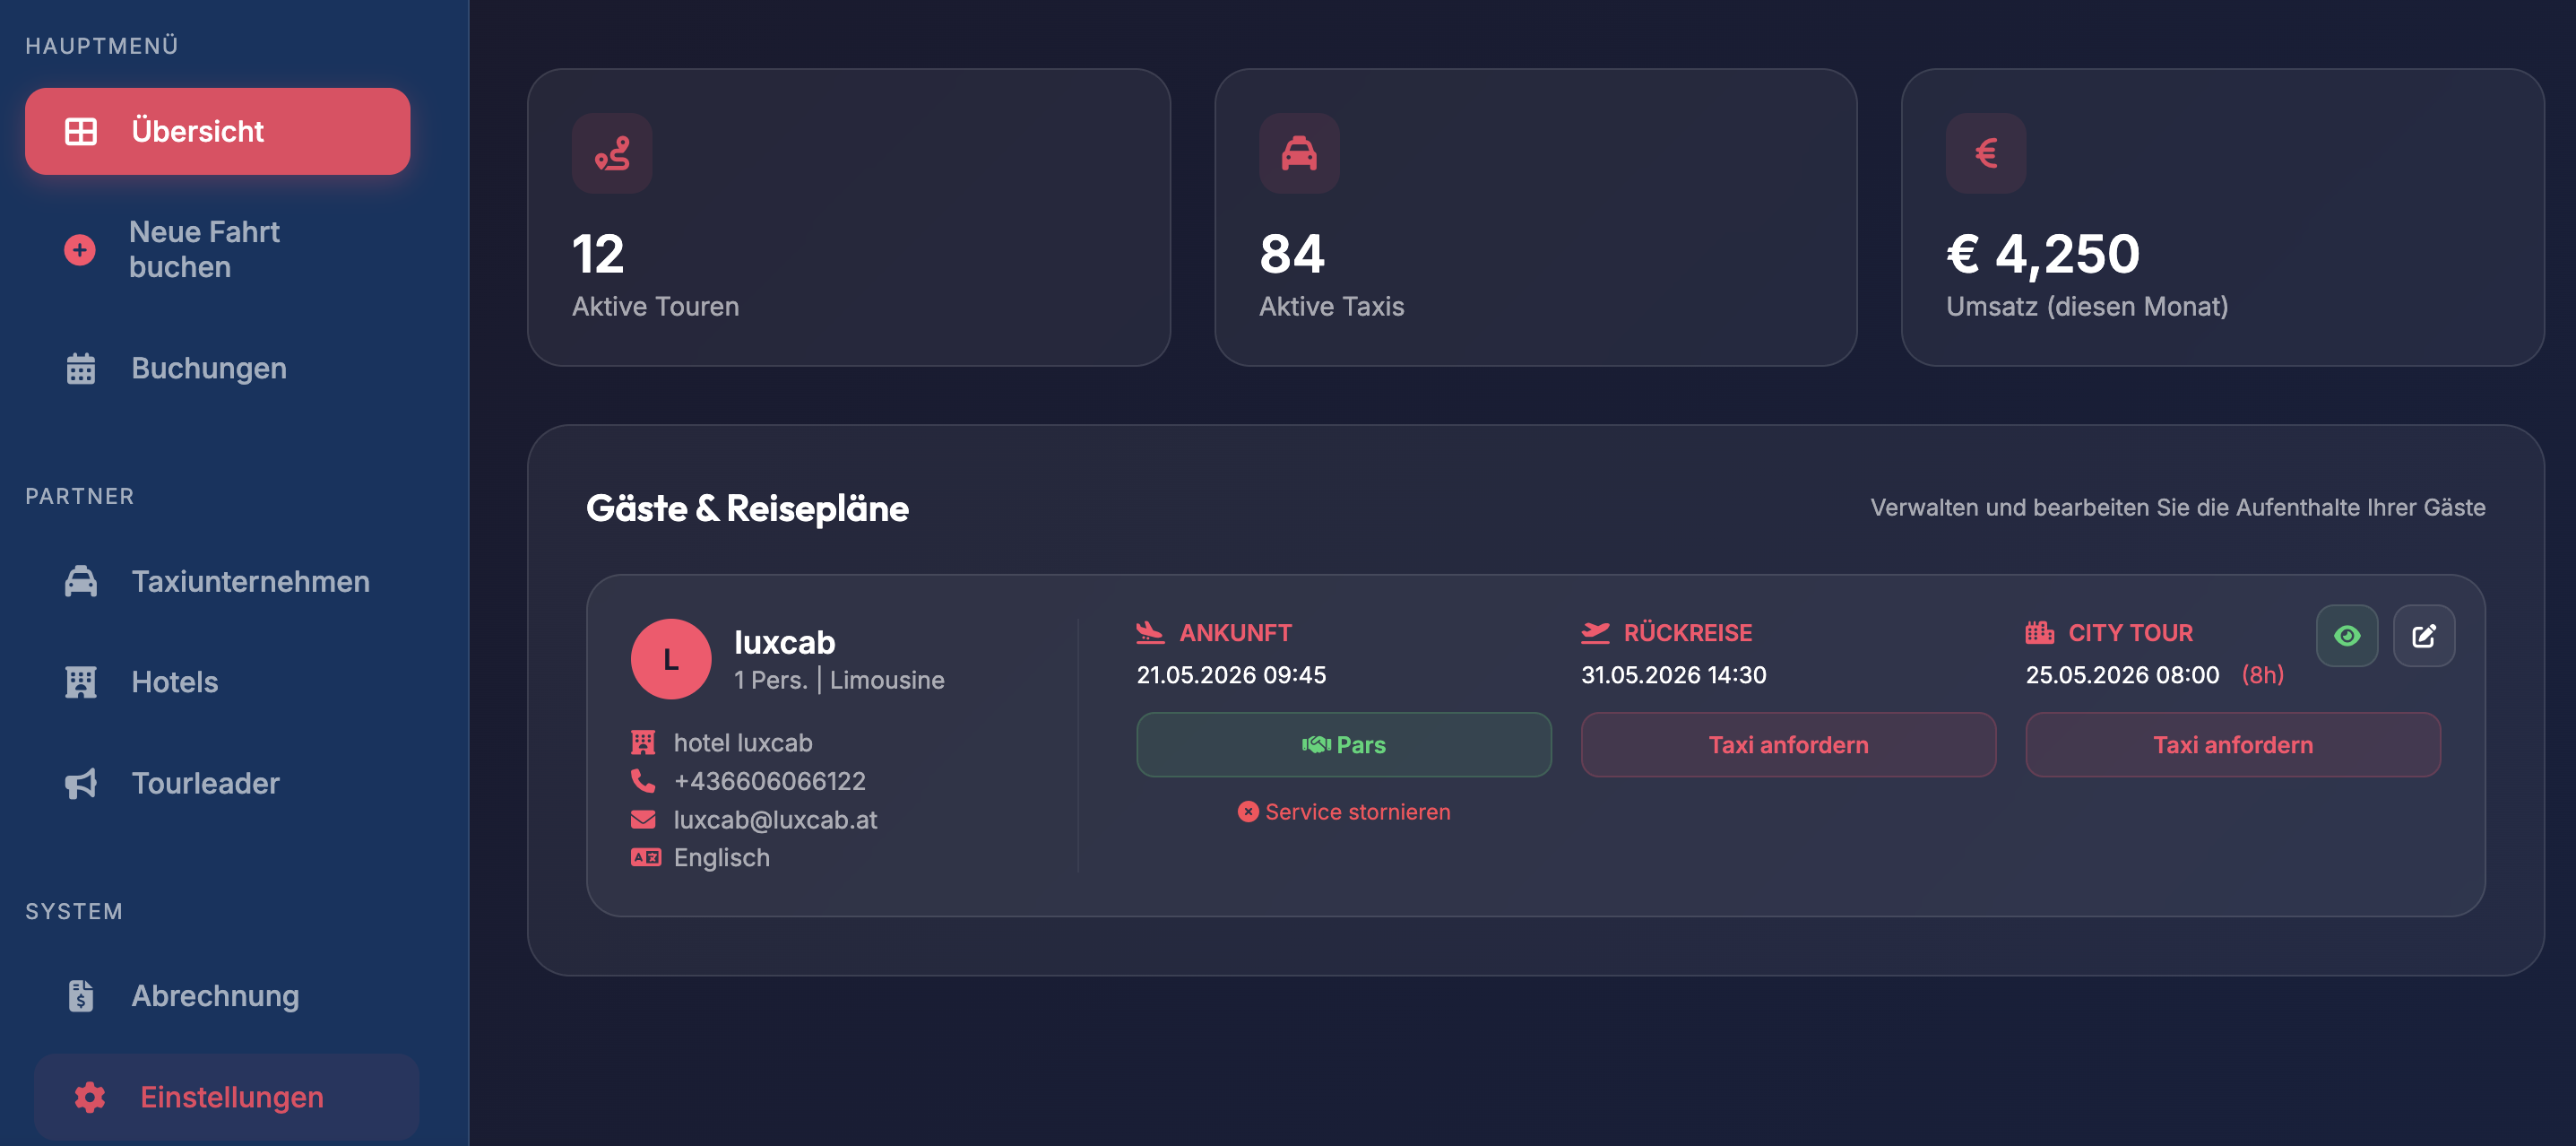The width and height of the screenshot is (2576, 1146).
Task: Click the megaphone icon beside Tourleader
Action: pyautogui.click(x=81, y=783)
